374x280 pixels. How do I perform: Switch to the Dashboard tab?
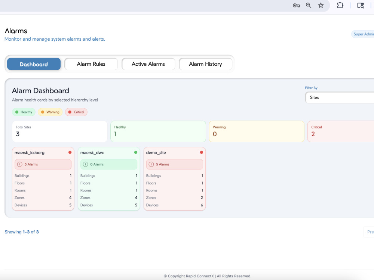[x=34, y=64]
